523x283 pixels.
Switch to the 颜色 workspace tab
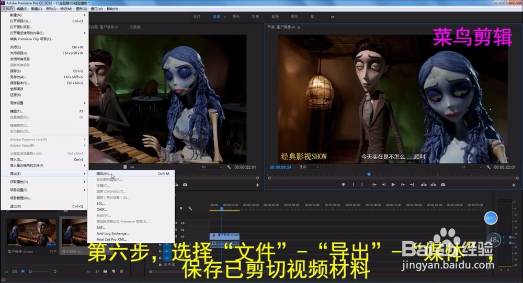[236, 17]
